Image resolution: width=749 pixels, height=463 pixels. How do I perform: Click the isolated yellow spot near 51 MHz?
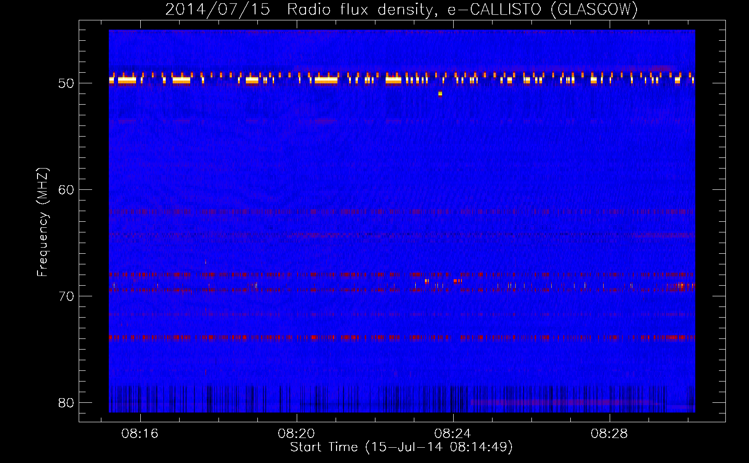click(440, 94)
